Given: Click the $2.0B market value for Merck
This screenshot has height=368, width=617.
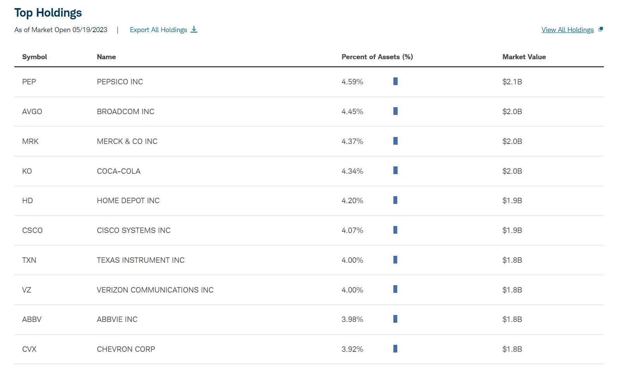Looking at the screenshot, I should point(512,141).
